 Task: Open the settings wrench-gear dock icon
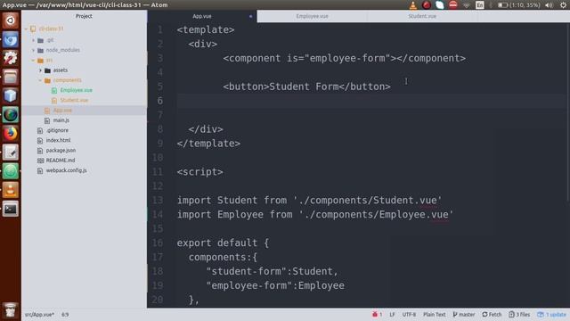(x=10, y=58)
